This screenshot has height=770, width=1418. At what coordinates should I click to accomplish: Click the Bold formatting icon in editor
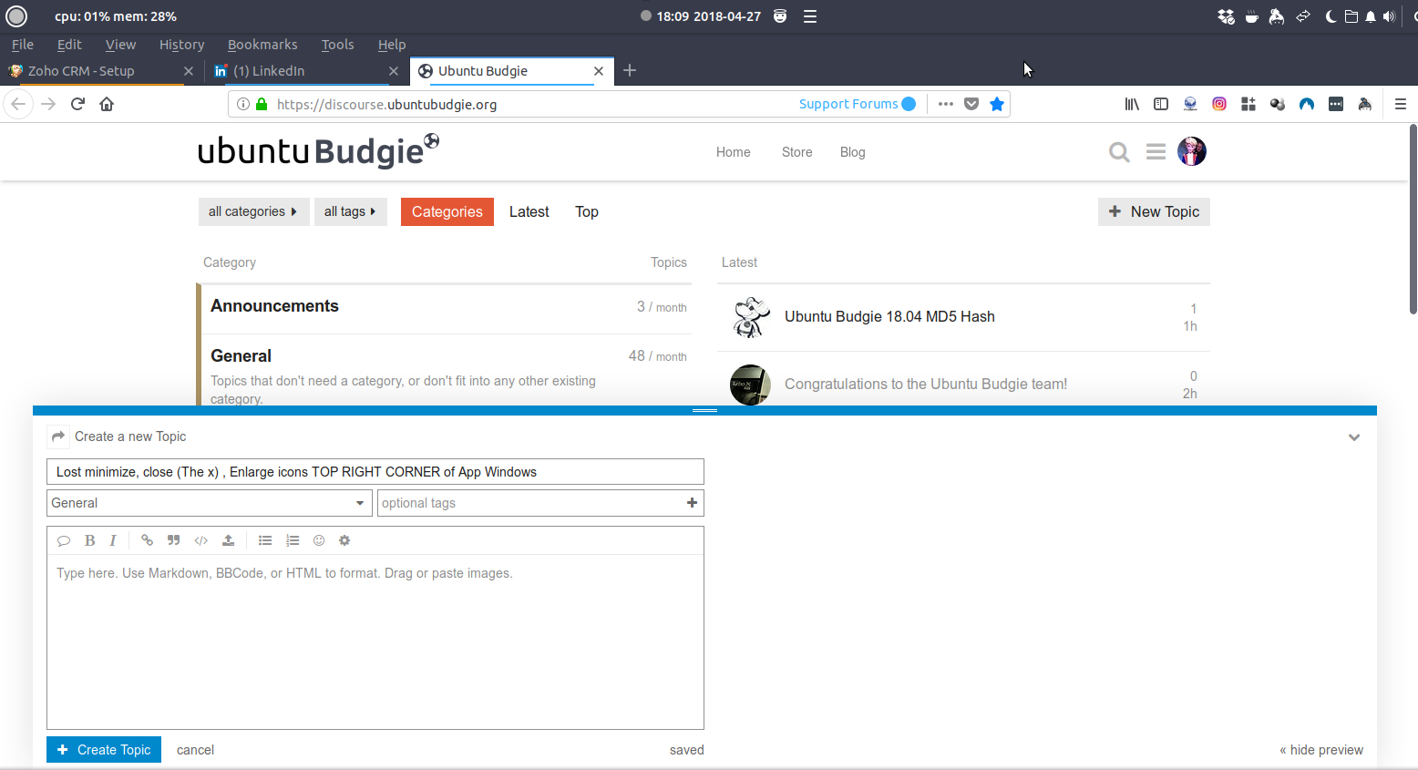[89, 540]
